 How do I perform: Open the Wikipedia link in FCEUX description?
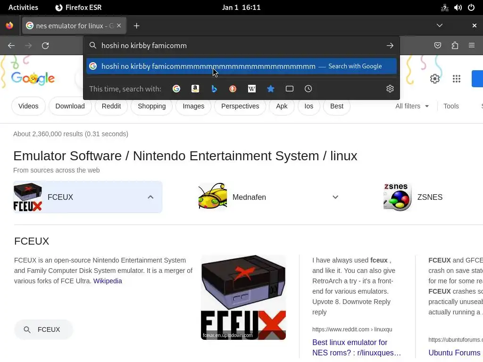point(108,281)
